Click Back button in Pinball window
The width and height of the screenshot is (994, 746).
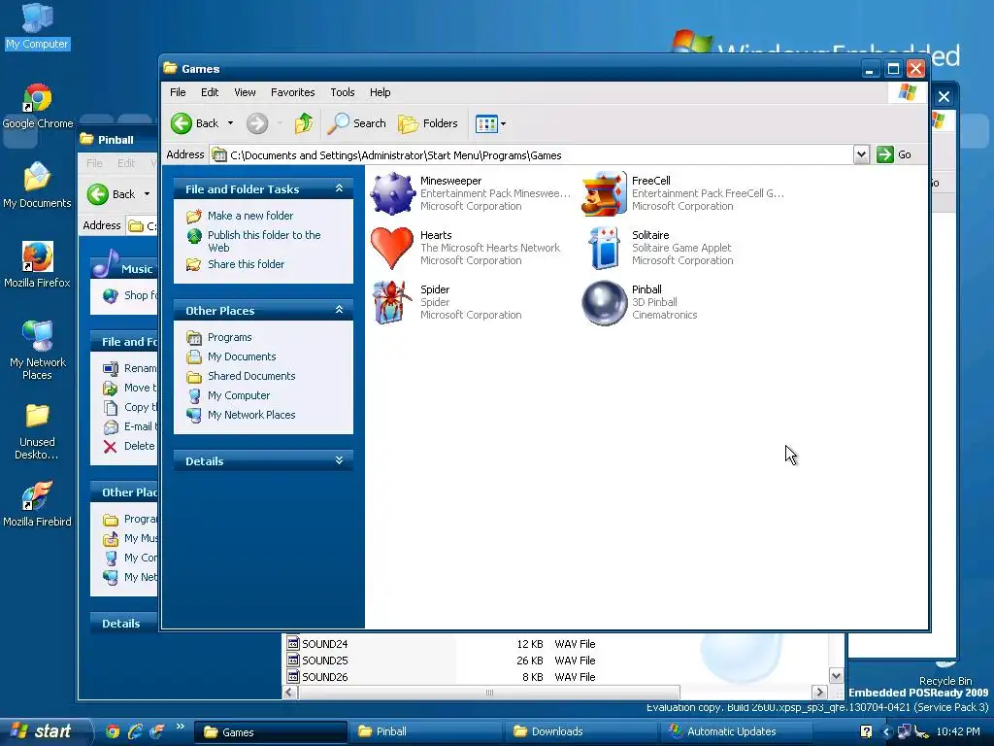[x=111, y=194]
